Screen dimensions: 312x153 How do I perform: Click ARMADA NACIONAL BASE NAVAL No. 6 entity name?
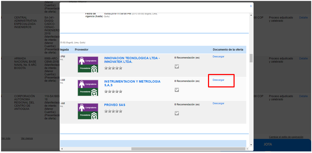point(26,63)
